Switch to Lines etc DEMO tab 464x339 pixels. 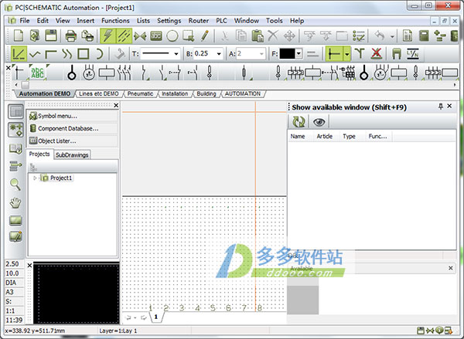click(98, 93)
